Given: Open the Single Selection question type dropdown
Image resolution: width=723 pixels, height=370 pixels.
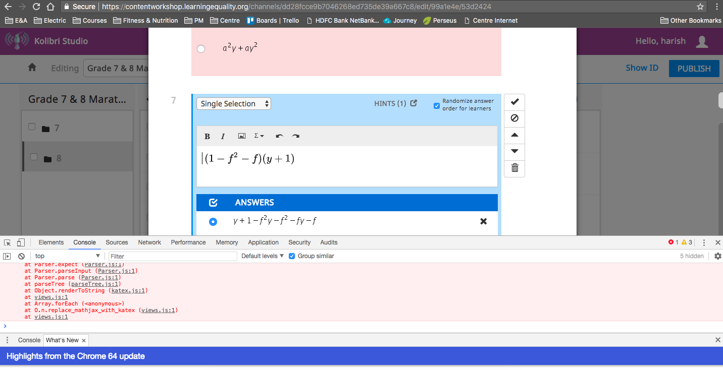Looking at the screenshot, I should pos(234,103).
